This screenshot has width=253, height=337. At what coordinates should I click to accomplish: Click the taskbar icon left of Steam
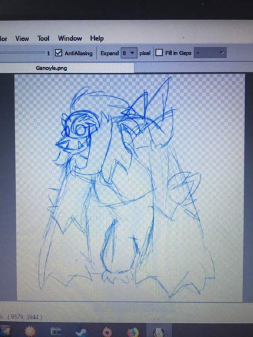pyautogui.click(x=55, y=332)
